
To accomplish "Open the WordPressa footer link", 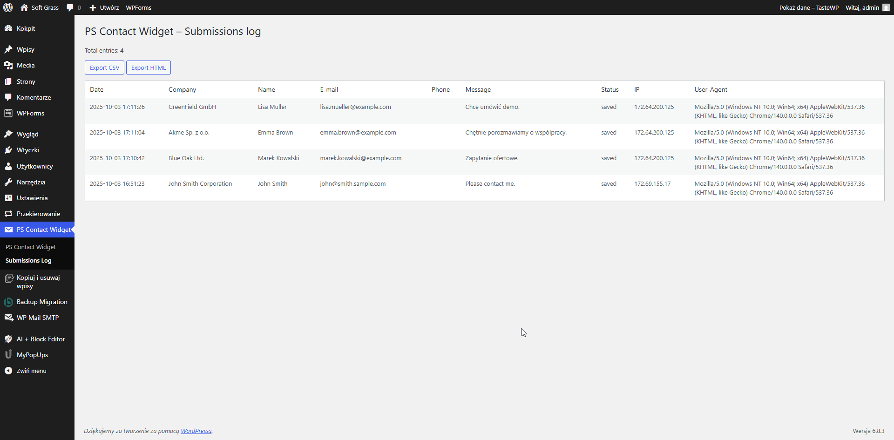I will (x=196, y=431).
